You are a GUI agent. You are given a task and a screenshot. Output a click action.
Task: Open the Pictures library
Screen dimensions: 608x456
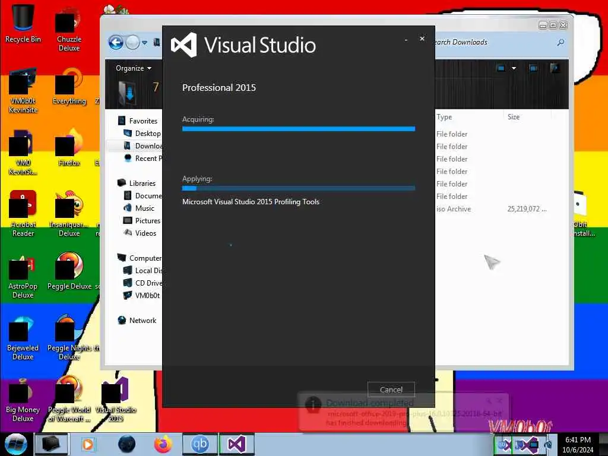pyautogui.click(x=141, y=221)
